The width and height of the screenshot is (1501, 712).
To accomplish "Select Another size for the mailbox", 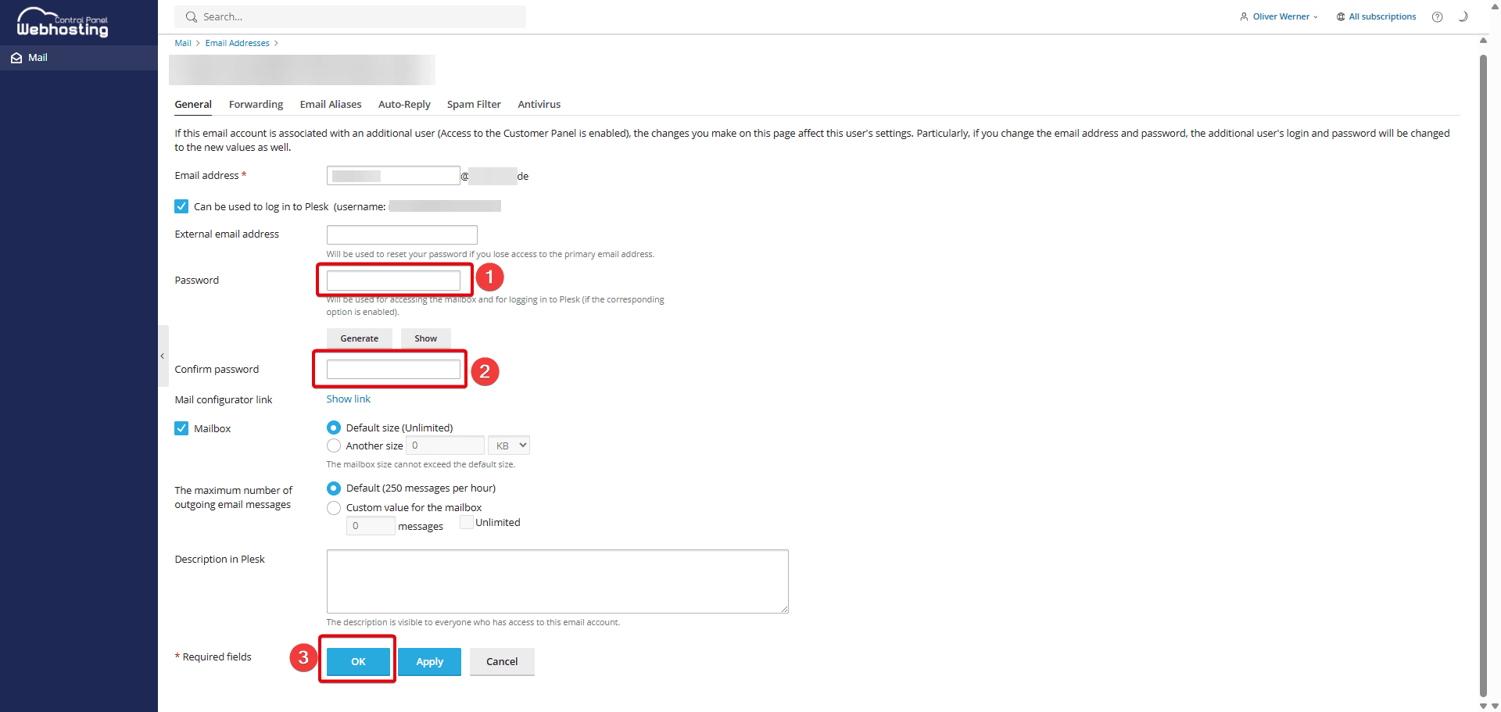I will 333,445.
